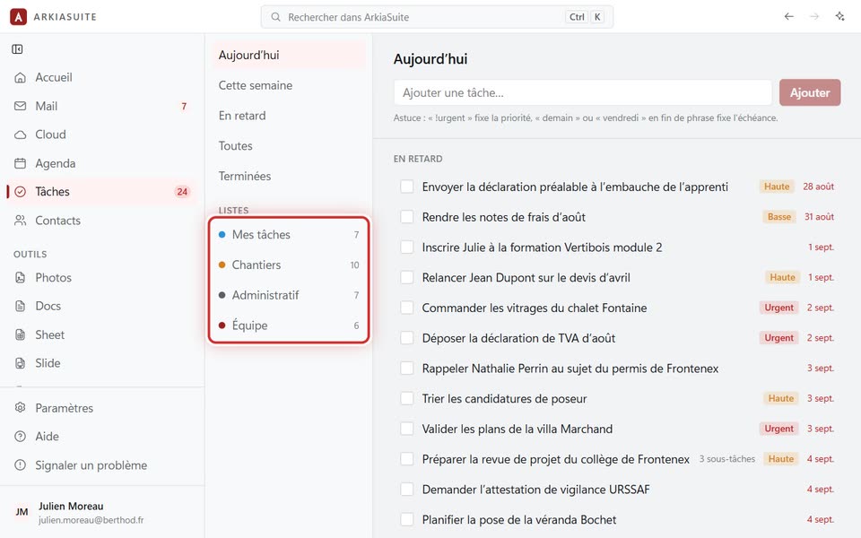Open task 'Planifier la pose de la véranda Bochet'

click(x=519, y=519)
